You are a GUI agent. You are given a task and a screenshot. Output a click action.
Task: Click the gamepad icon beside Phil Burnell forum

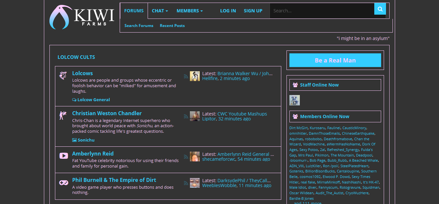63,183
